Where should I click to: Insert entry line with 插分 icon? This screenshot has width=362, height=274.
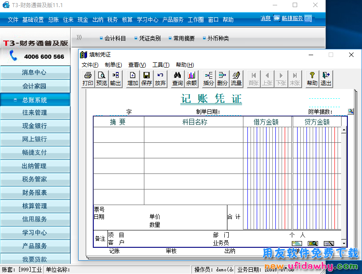tap(208, 79)
